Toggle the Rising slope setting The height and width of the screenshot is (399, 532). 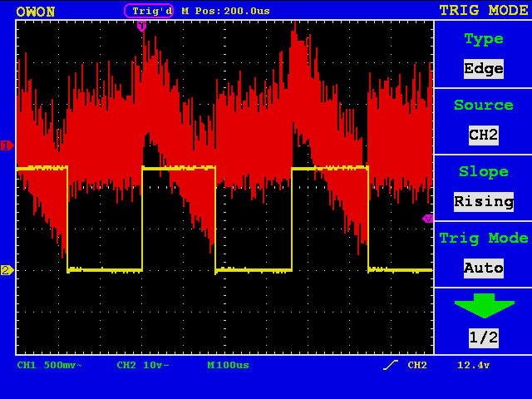484,202
